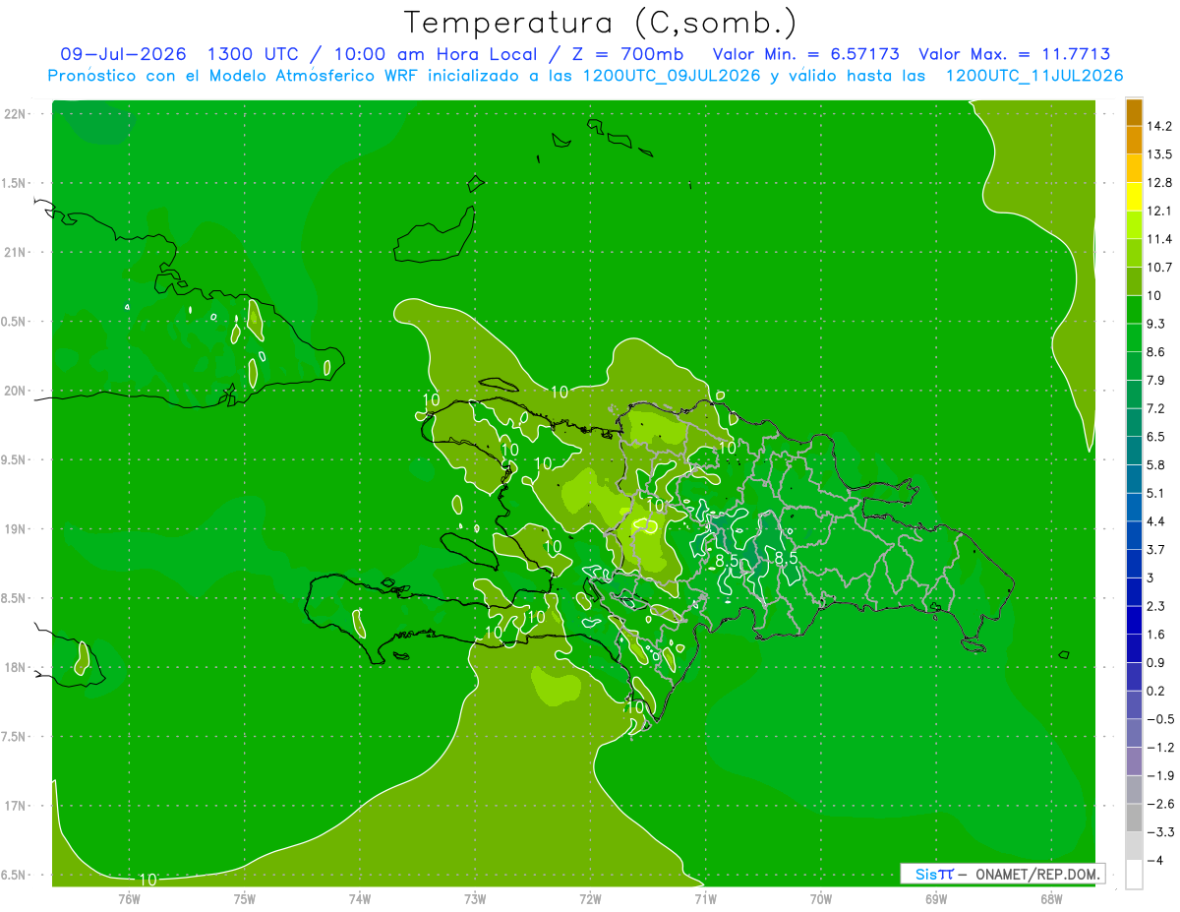Click the 1.6 value on the color scale

pos(1156,634)
